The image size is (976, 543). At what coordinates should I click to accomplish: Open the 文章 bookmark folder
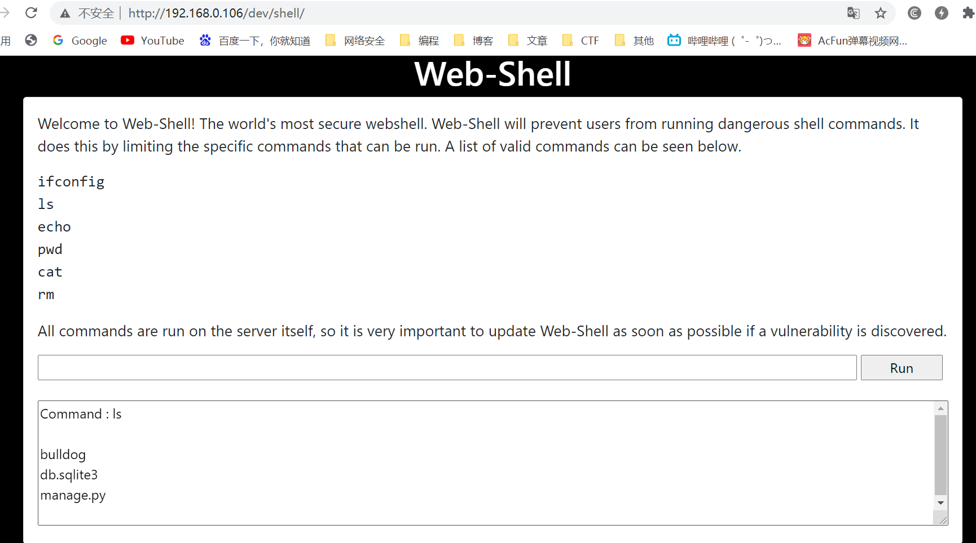pyautogui.click(x=527, y=41)
